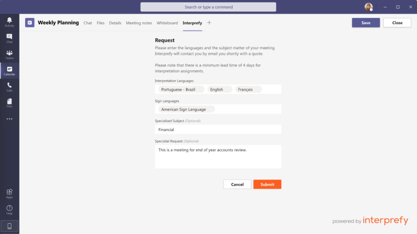Save the meeting with Save button
Image resolution: width=417 pixels, height=234 pixels.
366,23
